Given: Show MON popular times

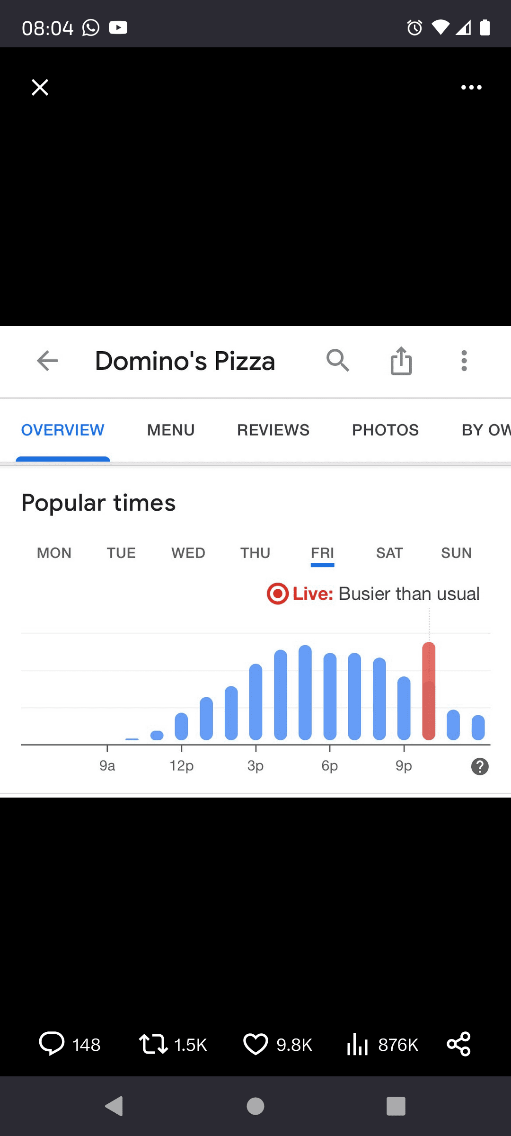Looking at the screenshot, I should (54, 553).
